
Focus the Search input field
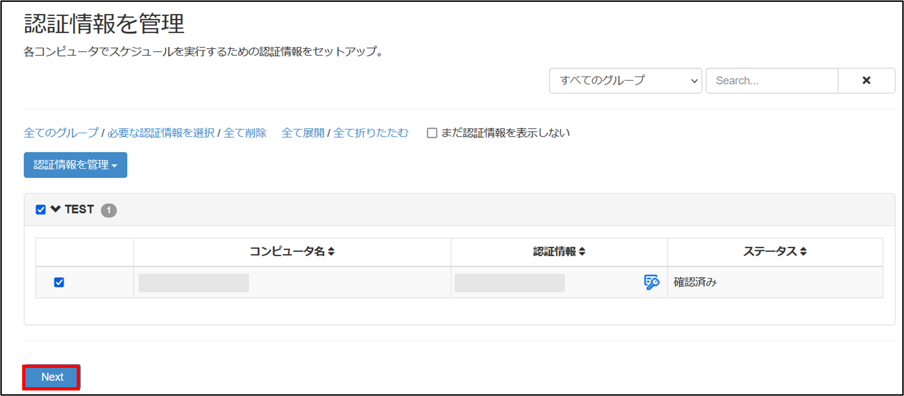coord(772,81)
